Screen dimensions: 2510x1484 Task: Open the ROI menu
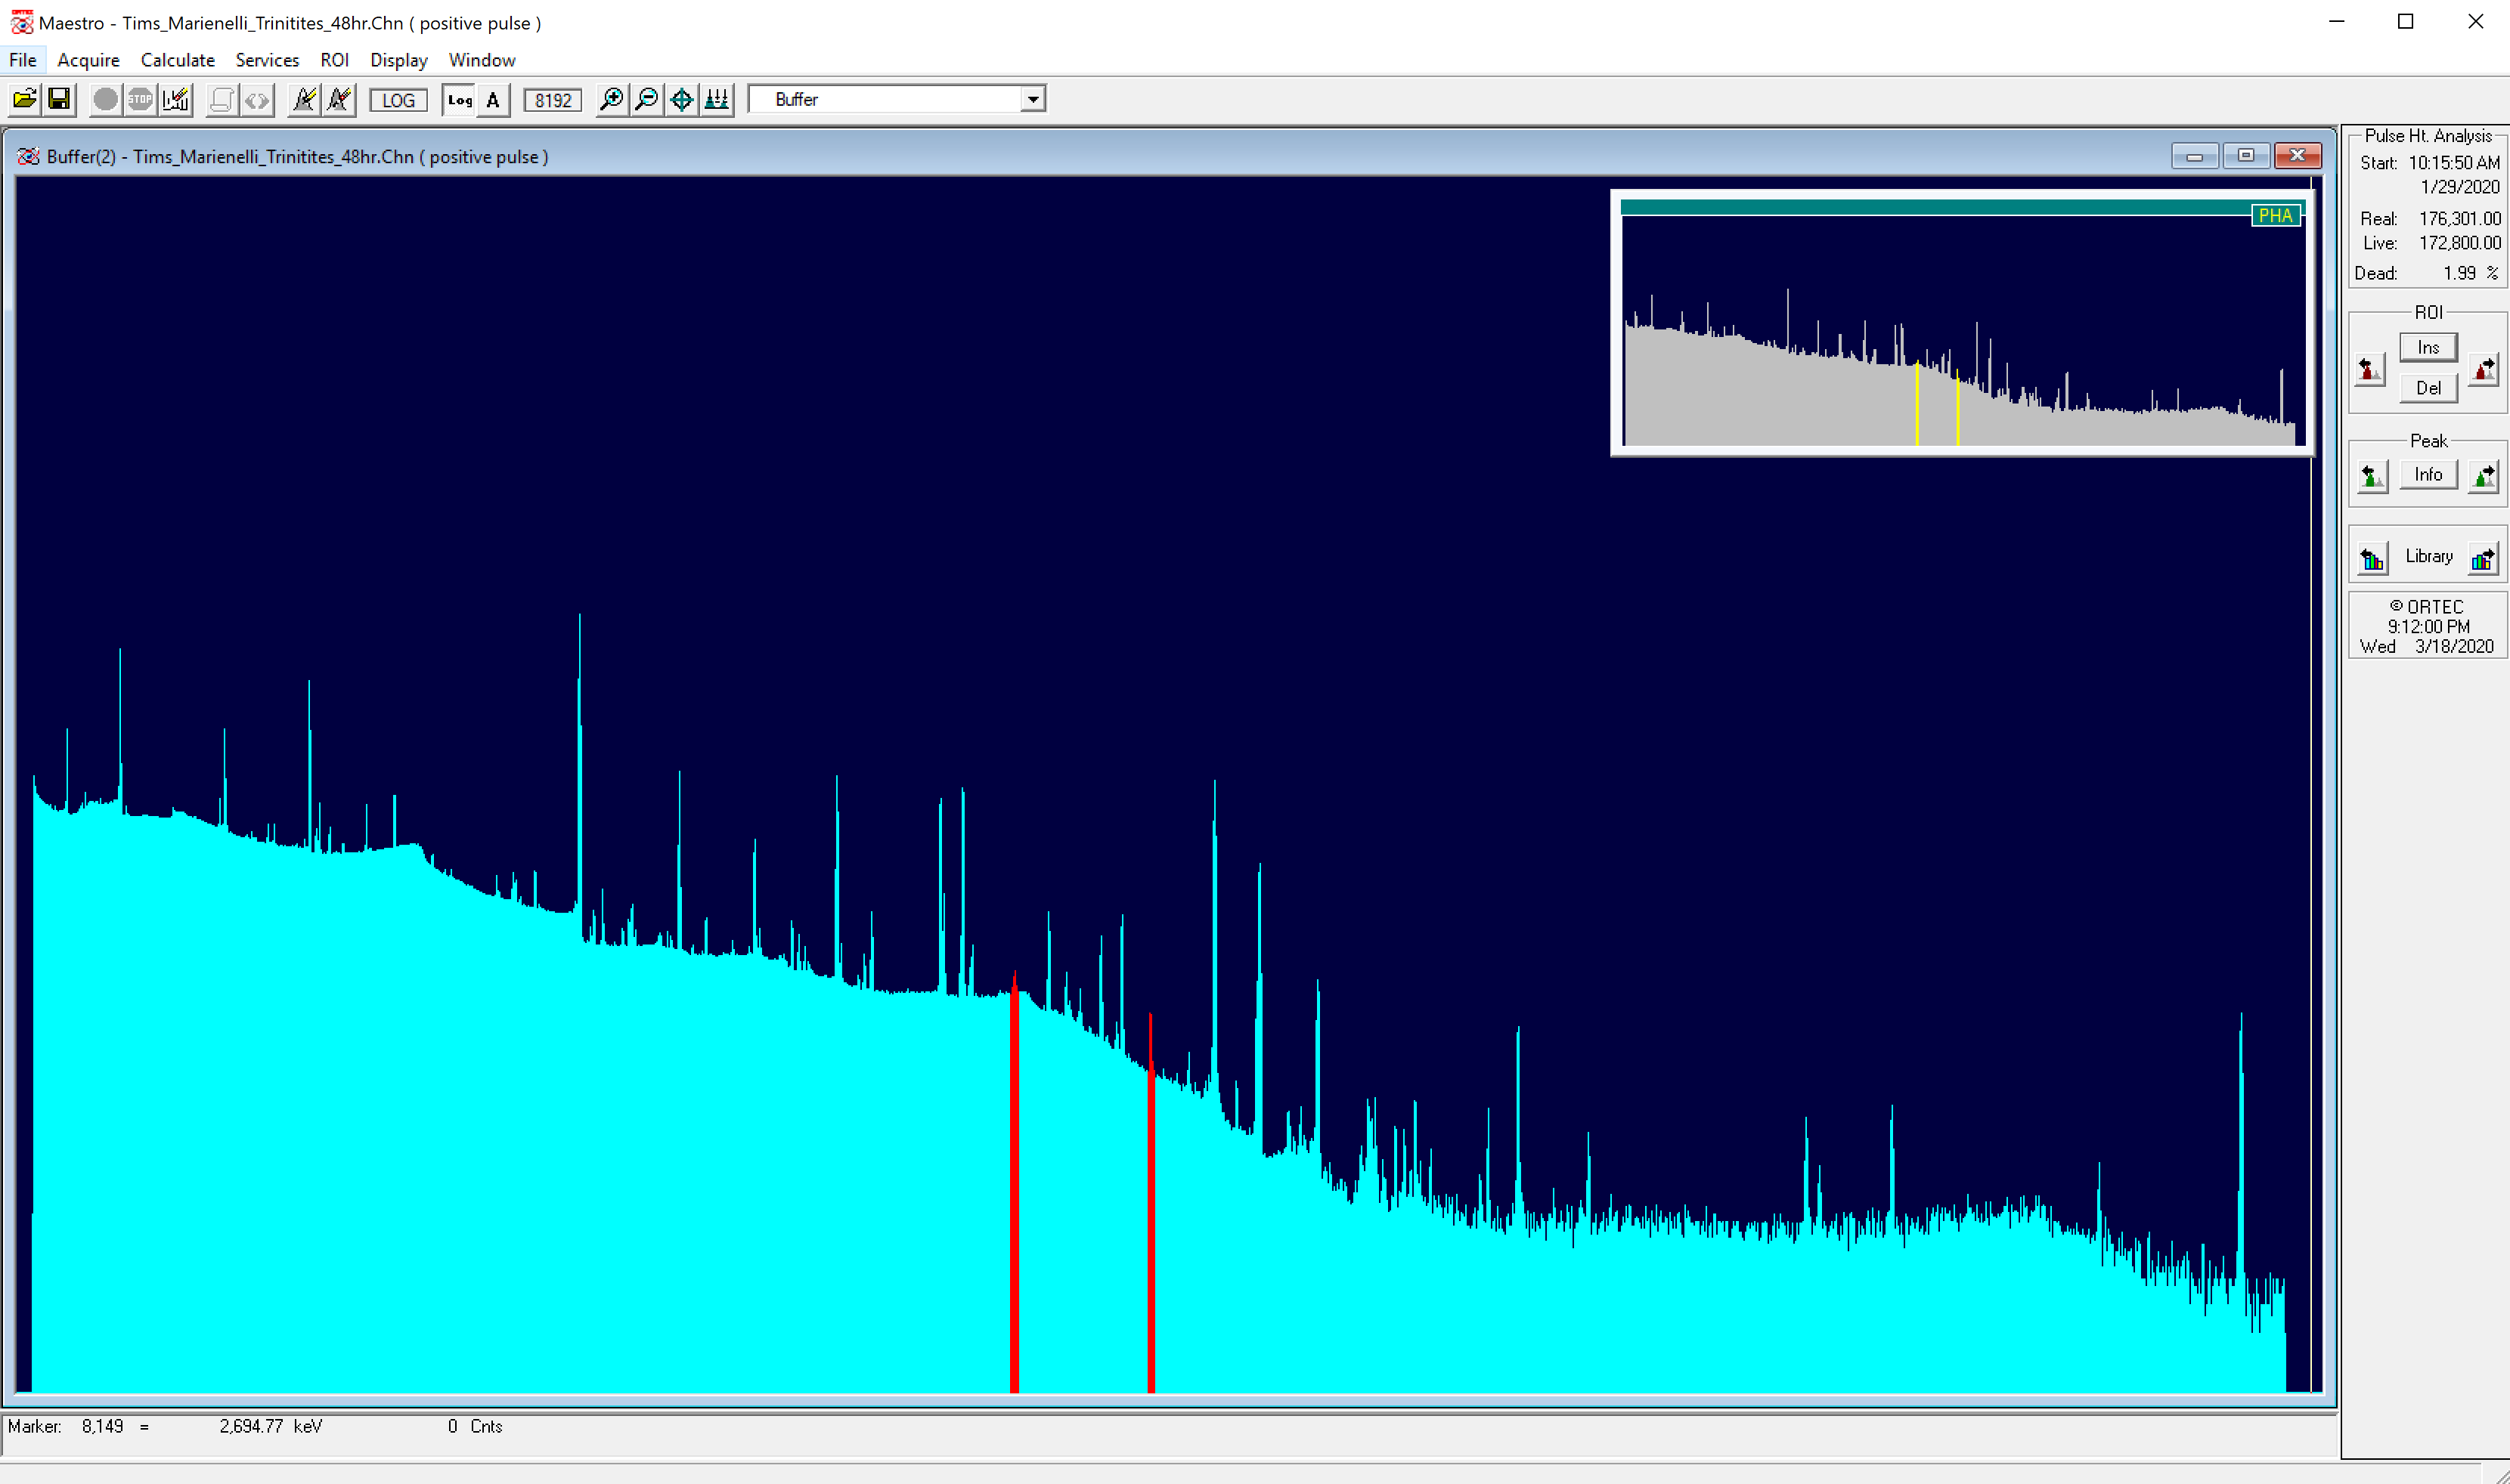(x=334, y=60)
